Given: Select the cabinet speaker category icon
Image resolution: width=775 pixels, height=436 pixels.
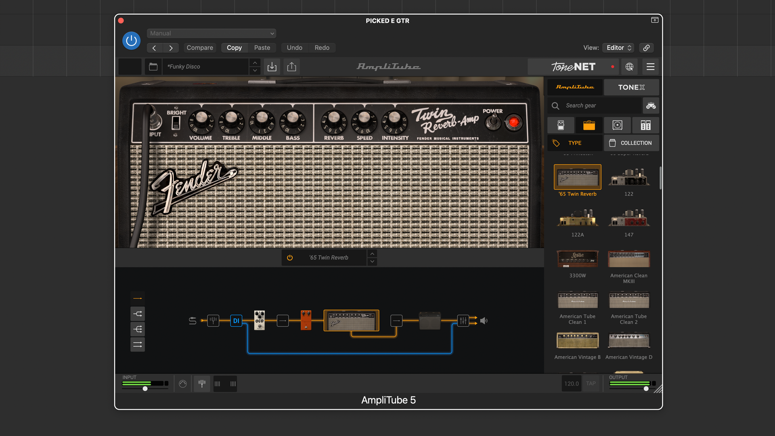Looking at the screenshot, I should pyautogui.click(x=617, y=126).
